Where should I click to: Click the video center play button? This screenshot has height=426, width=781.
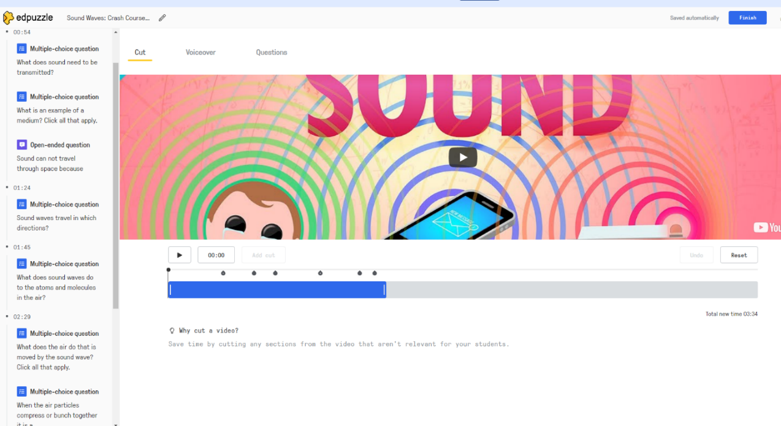coord(463,157)
